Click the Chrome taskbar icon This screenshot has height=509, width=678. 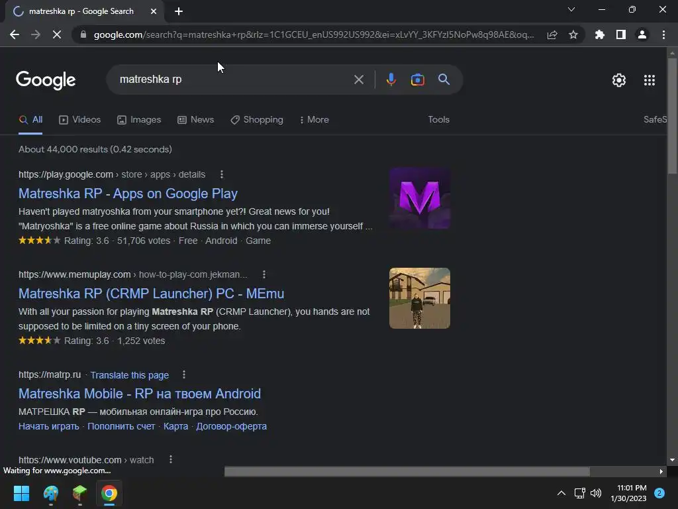pyautogui.click(x=109, y=493)
